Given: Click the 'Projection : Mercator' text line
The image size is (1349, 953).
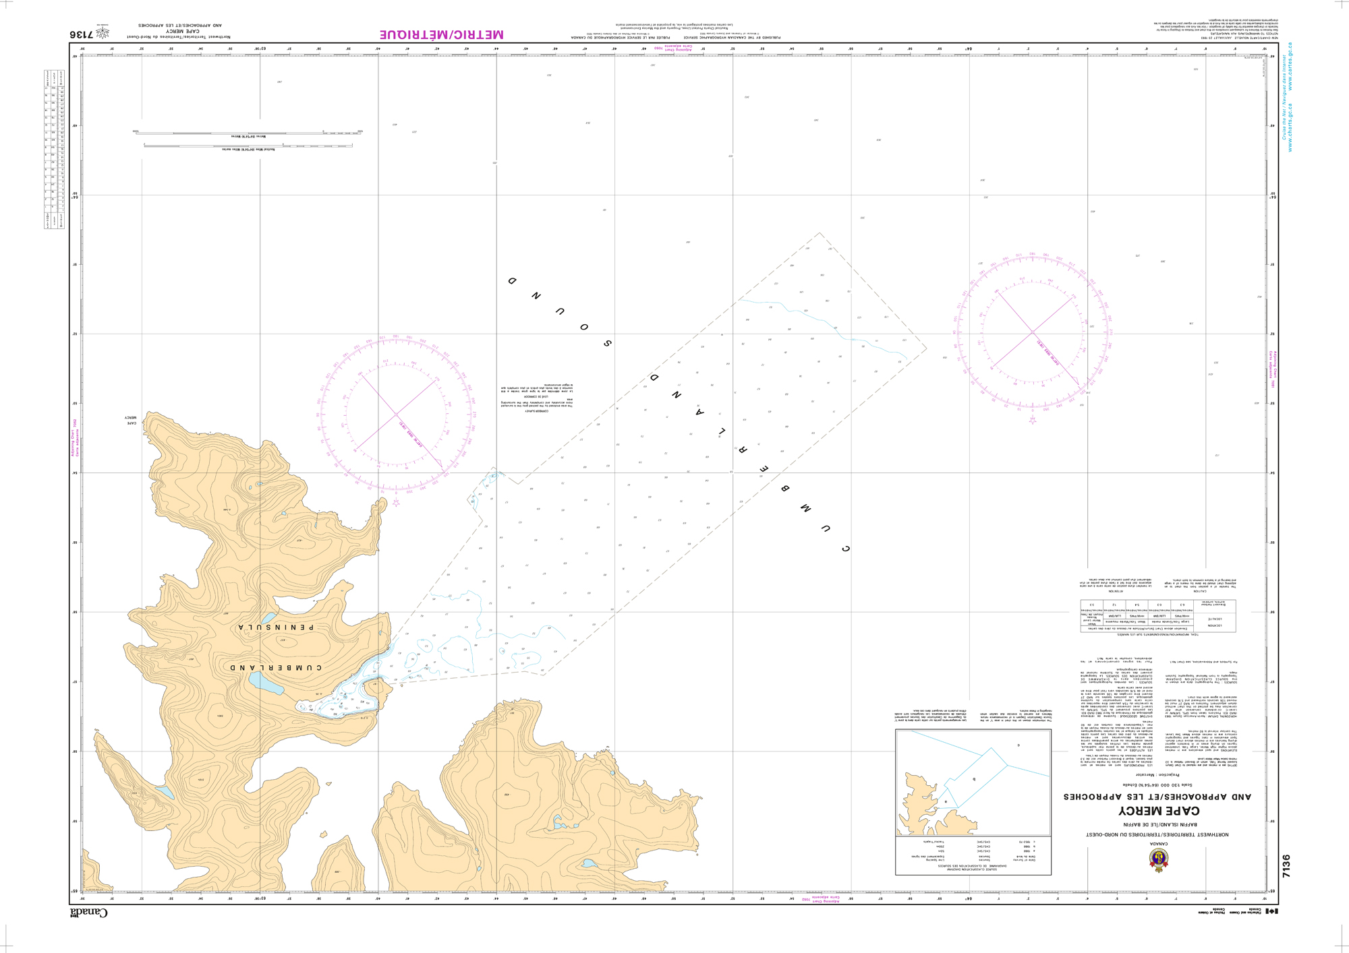Looking at the screenshot, I should [x=1157, y=775].
